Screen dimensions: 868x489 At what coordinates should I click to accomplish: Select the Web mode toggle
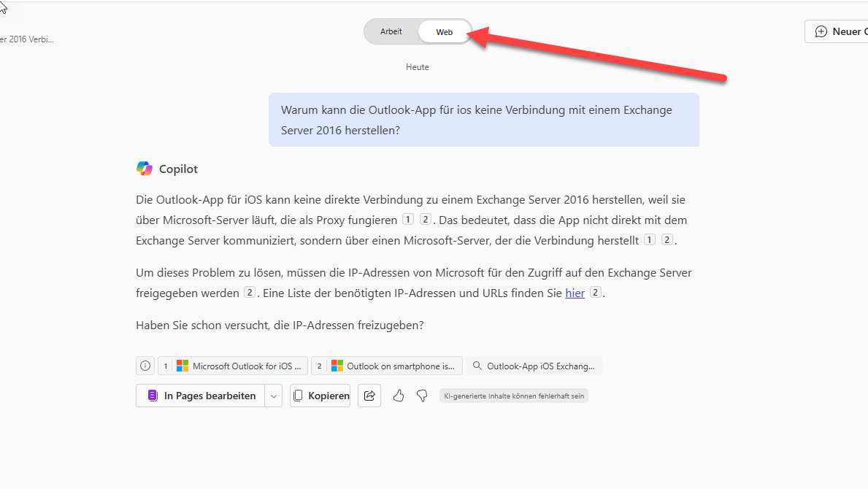pyautogui.click(x=445, y=32)
